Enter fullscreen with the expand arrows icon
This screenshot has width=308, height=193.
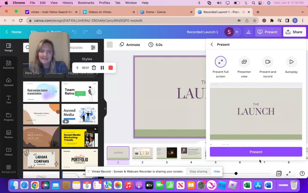point(288,173)
